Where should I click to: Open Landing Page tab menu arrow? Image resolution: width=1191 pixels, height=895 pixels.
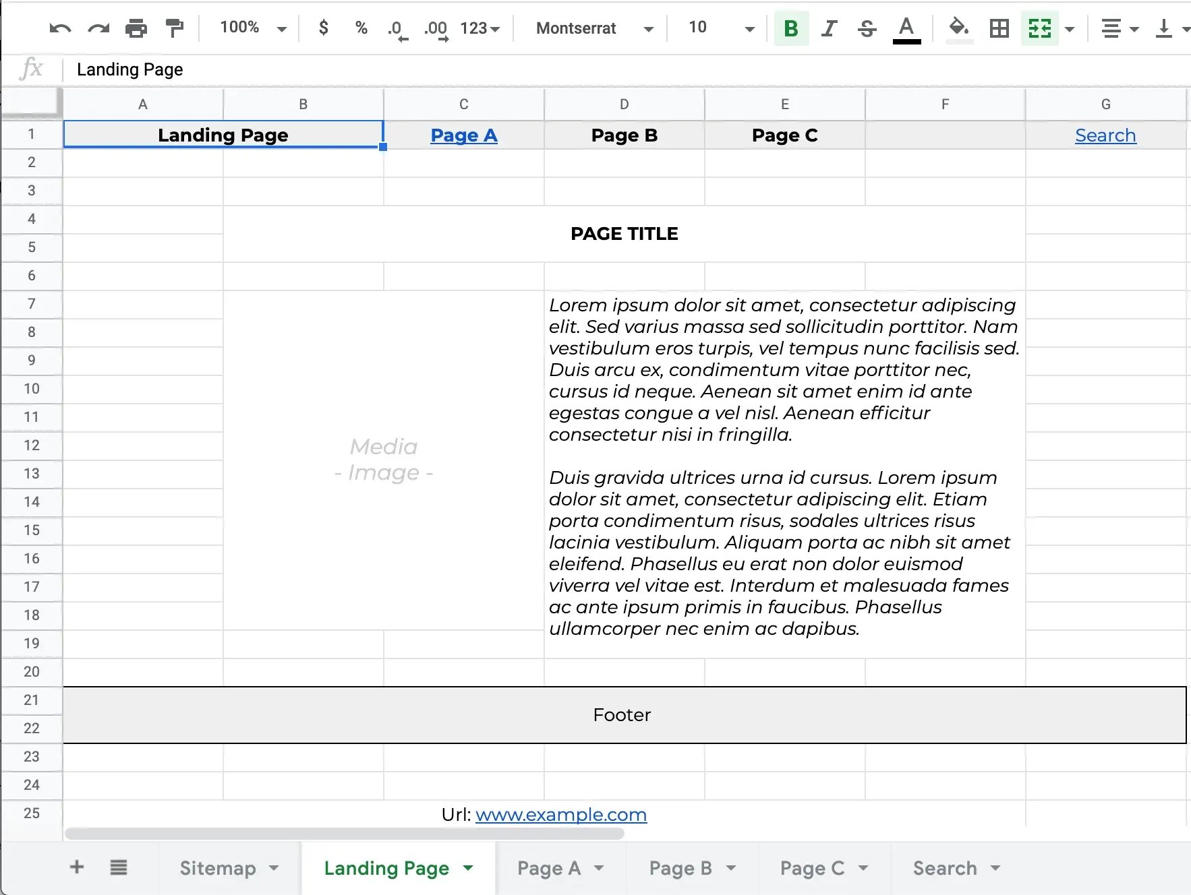point(468,868)
